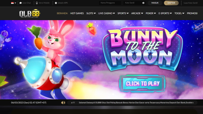Screen dimensions: 203x114
Task: Expand the LIVE CASINO menu
Action: [106, 13]
